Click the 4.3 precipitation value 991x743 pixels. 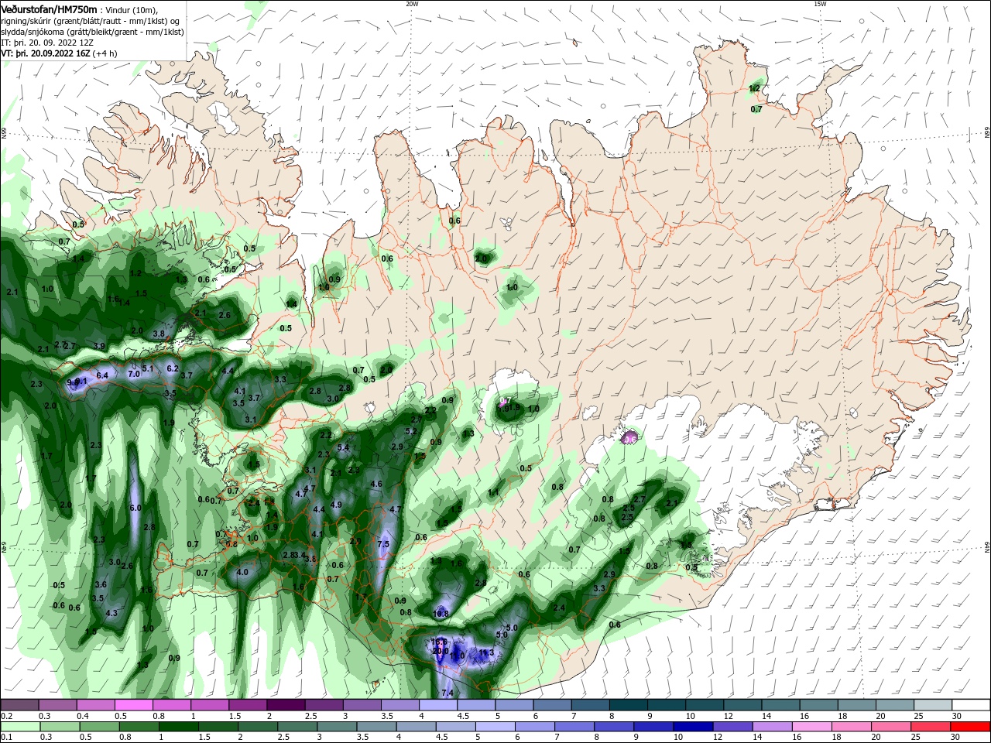(x=111, y=613)
